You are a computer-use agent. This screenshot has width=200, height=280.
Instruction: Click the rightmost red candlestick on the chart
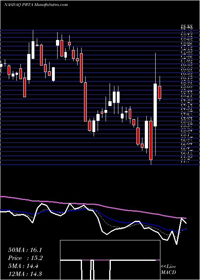160,92
